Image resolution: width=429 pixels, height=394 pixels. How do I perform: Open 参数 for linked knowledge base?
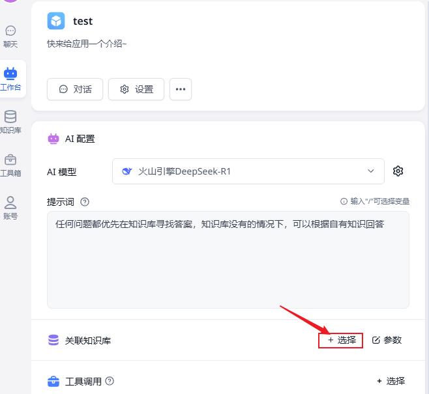click(387, 340)
